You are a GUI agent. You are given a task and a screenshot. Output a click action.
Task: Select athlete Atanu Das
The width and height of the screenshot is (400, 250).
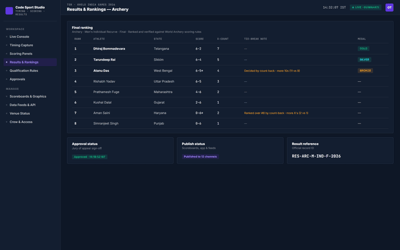tap(101, 71)
